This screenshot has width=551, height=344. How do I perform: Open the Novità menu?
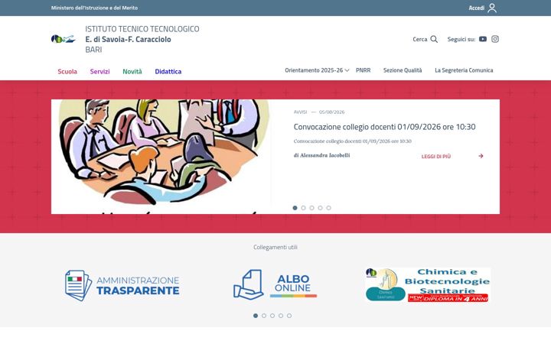pyautogui.click(x=132, y=71)
